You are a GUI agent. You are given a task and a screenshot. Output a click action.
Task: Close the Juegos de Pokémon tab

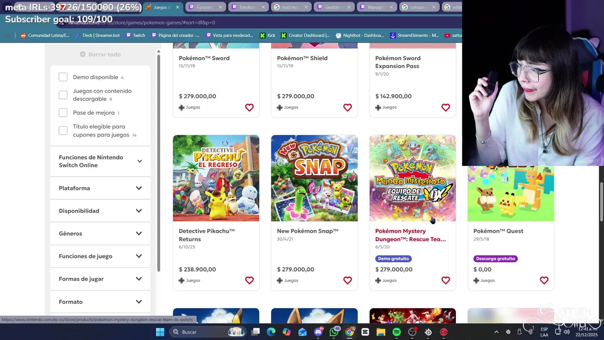click(177, 7)
